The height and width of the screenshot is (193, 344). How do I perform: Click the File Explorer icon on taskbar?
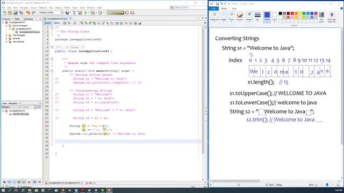pos(30,190)
